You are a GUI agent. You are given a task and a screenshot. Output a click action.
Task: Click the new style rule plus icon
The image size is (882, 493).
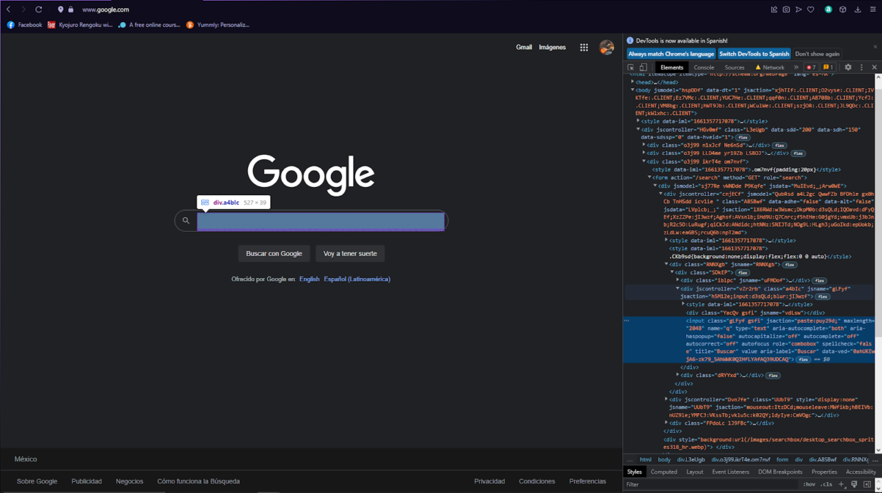click(x=842, y=483)
